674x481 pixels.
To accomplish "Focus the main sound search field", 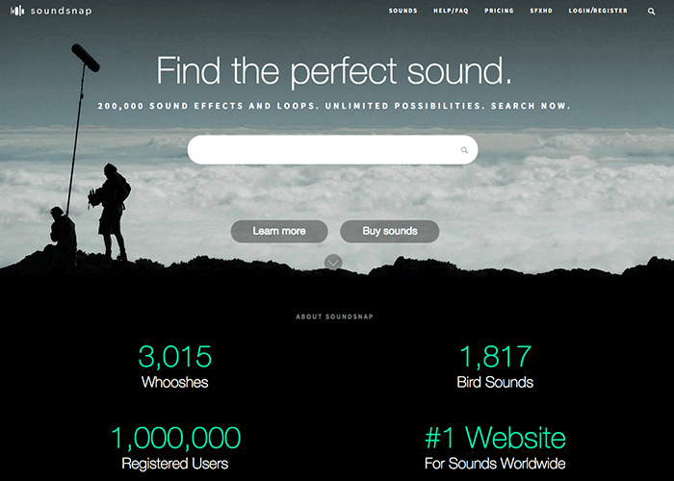I will point(333,150).
